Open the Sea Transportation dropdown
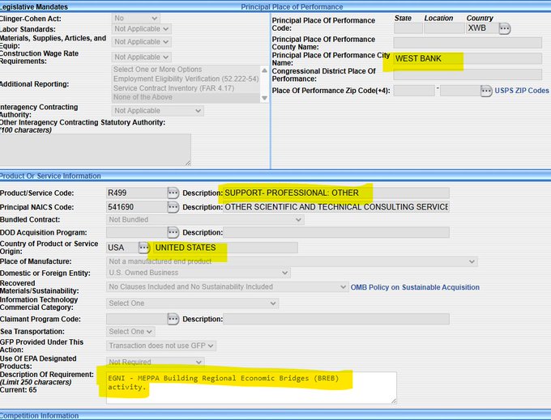 coord(130,332)
